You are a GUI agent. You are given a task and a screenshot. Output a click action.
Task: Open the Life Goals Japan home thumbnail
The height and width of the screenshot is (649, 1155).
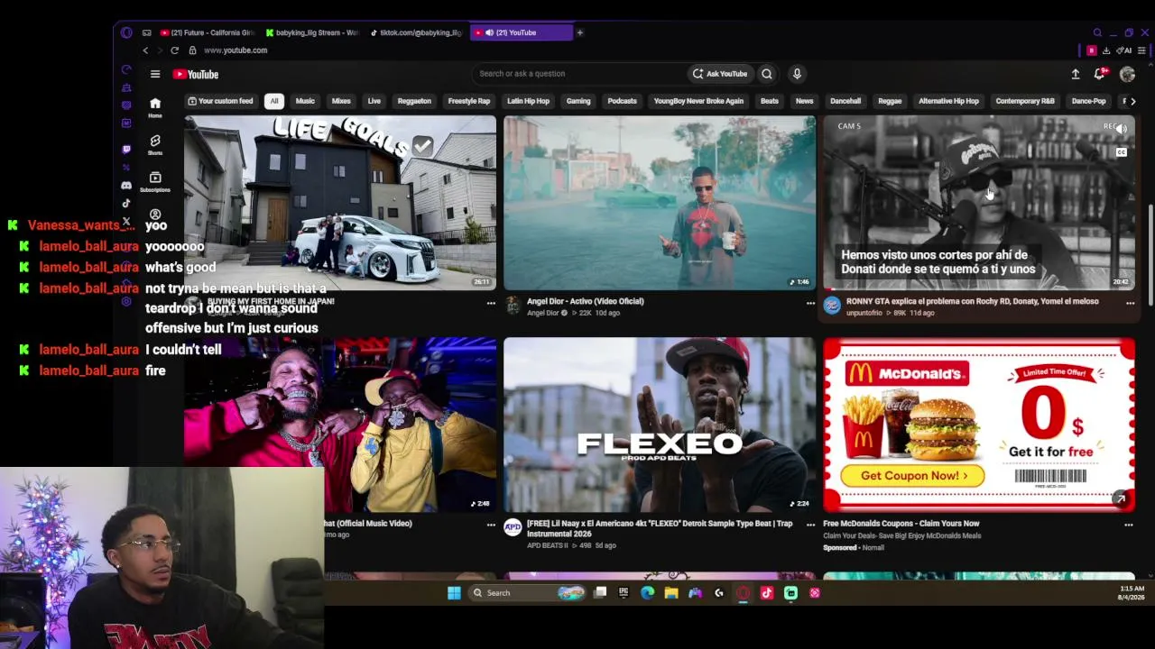(340, 203)
